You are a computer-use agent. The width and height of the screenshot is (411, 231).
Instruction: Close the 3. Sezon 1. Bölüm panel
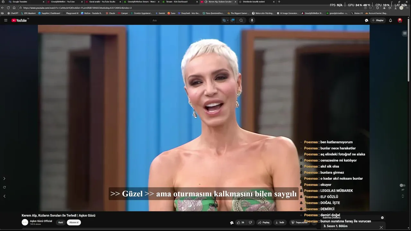pyautogui.click(x=381, y=227)
